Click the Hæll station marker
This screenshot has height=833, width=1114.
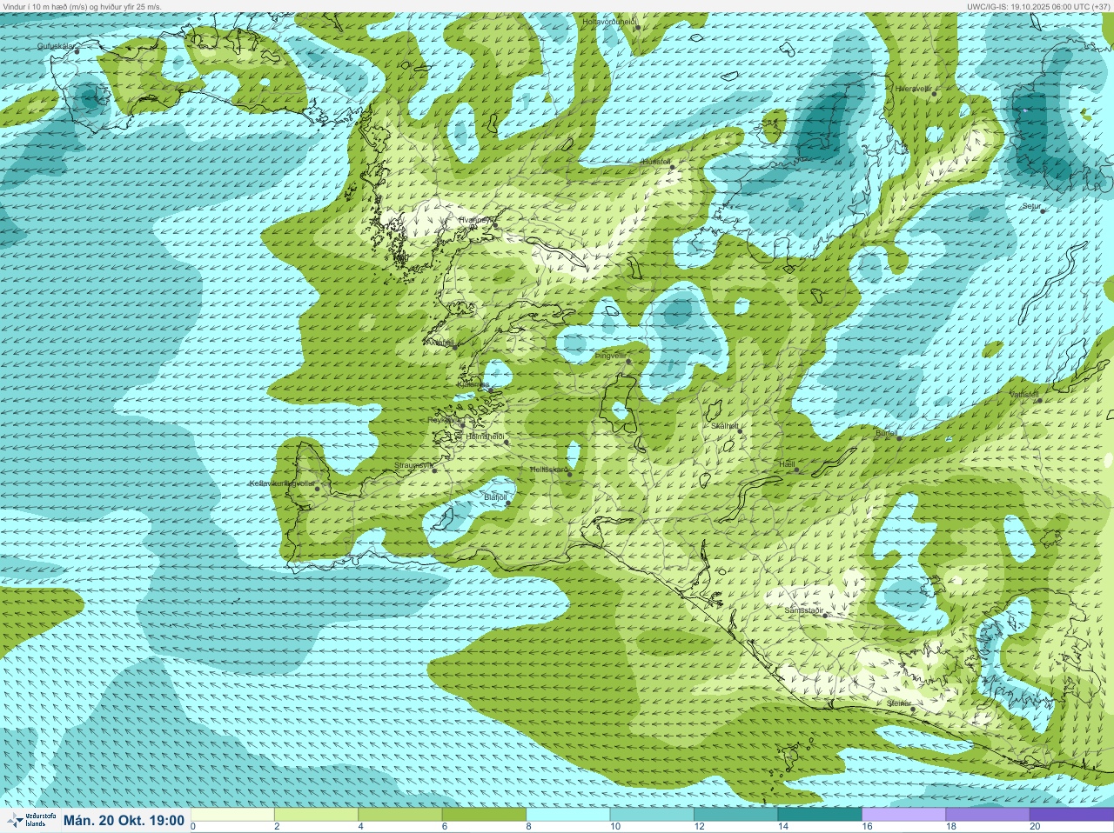(796, 470)
